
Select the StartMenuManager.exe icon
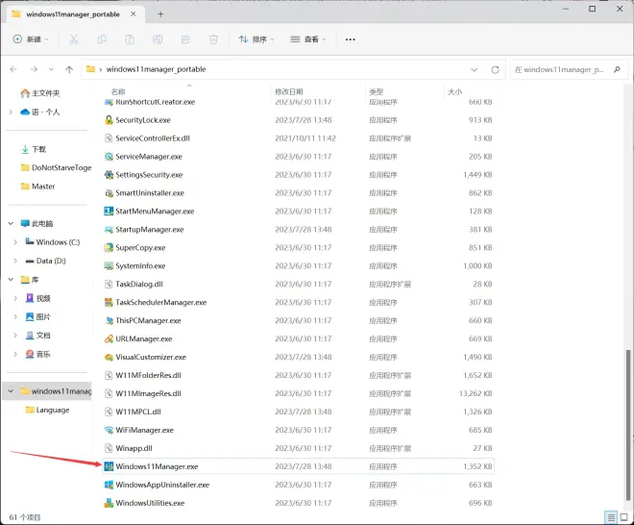pos(109,211)
